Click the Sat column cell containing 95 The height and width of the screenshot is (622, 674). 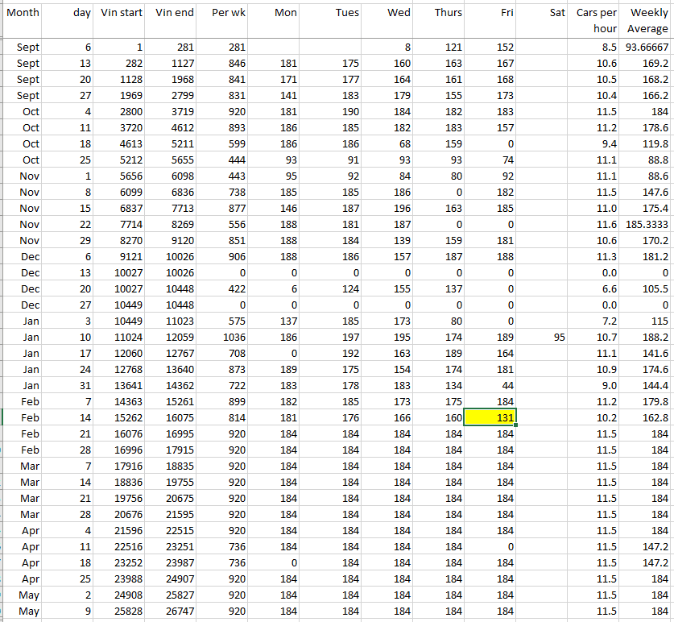pos(542,335)
